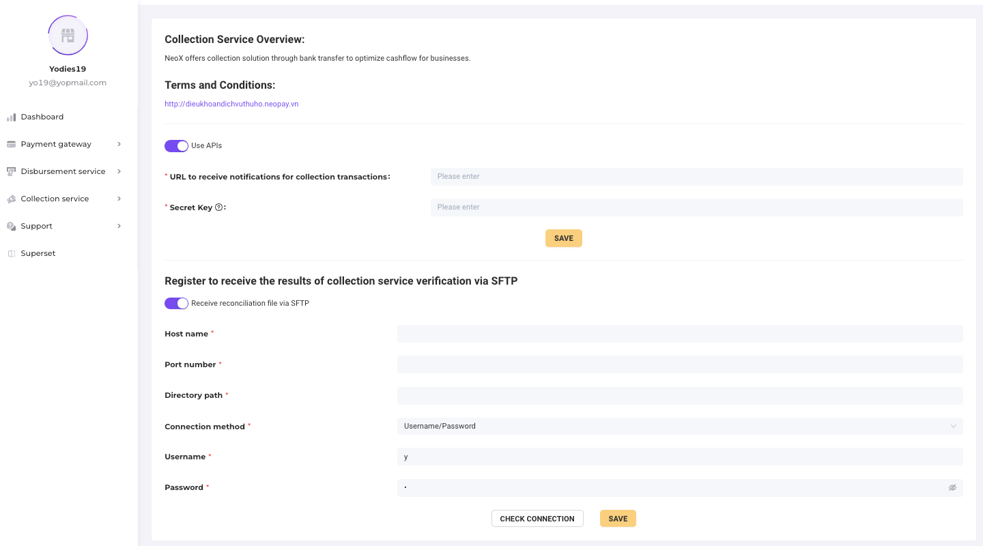The width and height of the screenshot is (983, 546).
Task: Click the Disbursement service icon
Action: point(11,172)
